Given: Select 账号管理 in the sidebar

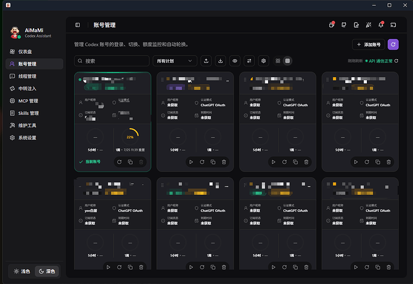Looking at the screenshot, I should [34, 64].
